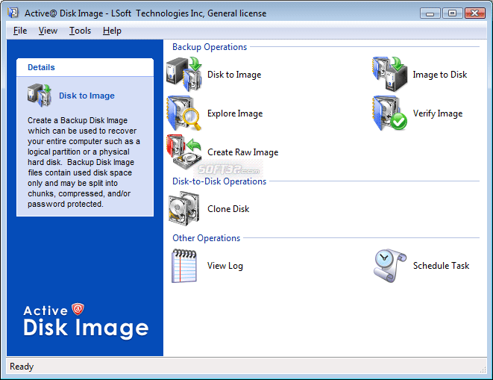Viewport: 493px width, 380px height.
Task: Click the Ready status bar text
Action: (x=22, y=367)
